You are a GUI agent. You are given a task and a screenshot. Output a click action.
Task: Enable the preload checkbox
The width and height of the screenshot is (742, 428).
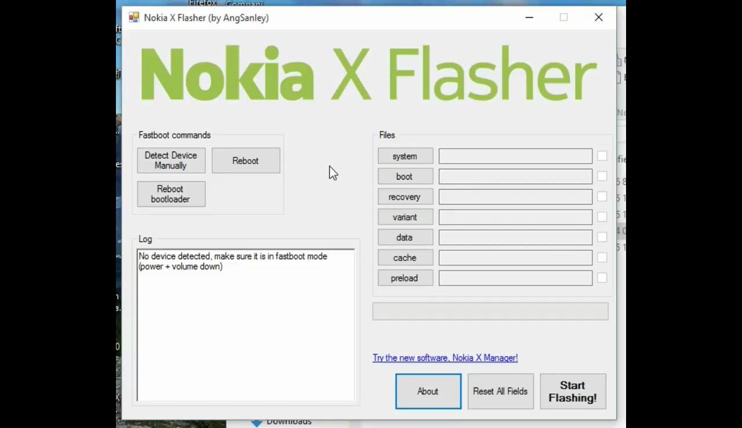point(602,278)
